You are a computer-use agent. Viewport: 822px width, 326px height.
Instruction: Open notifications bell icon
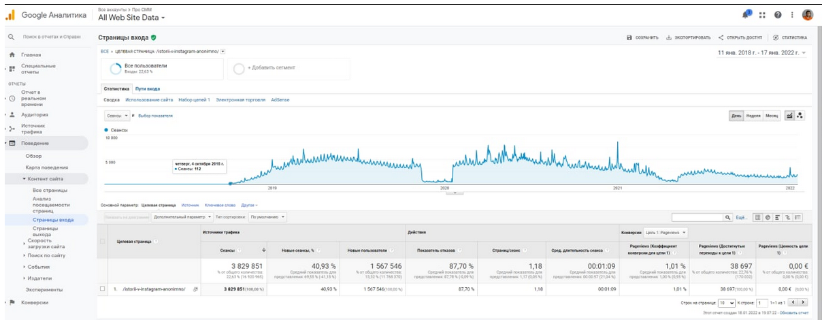click(x=746, y=14)
